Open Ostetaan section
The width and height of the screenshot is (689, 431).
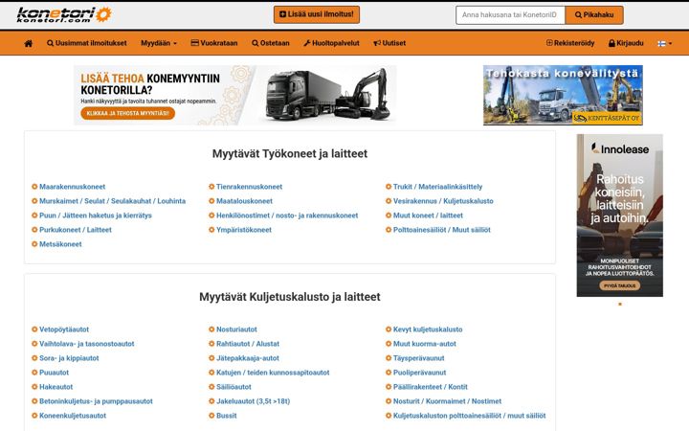(x=270, y=43)
